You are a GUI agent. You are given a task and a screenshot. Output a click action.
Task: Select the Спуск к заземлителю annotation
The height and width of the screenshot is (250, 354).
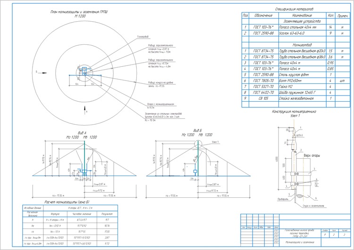(x=313, y=206)
